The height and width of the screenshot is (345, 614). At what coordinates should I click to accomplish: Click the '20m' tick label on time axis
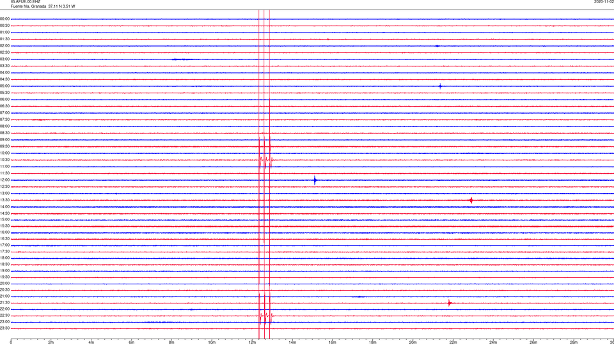(x=413, y=342)
